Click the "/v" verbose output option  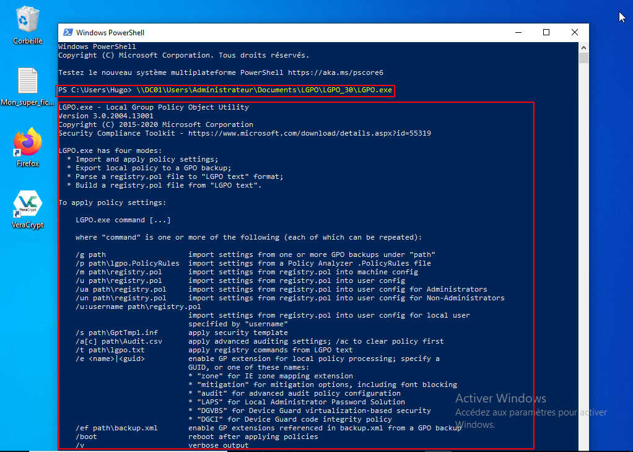(x=79, y=445)
